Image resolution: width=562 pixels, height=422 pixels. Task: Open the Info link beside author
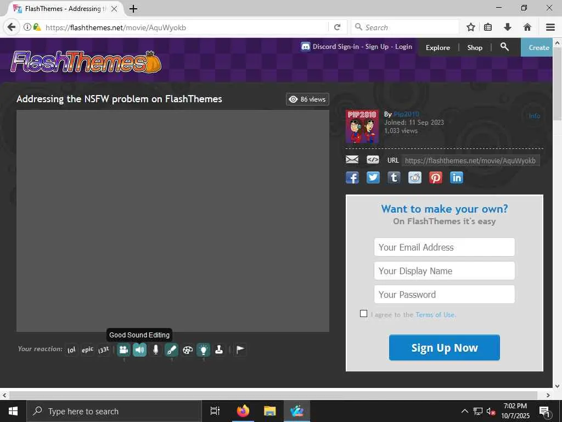point(534,116)
